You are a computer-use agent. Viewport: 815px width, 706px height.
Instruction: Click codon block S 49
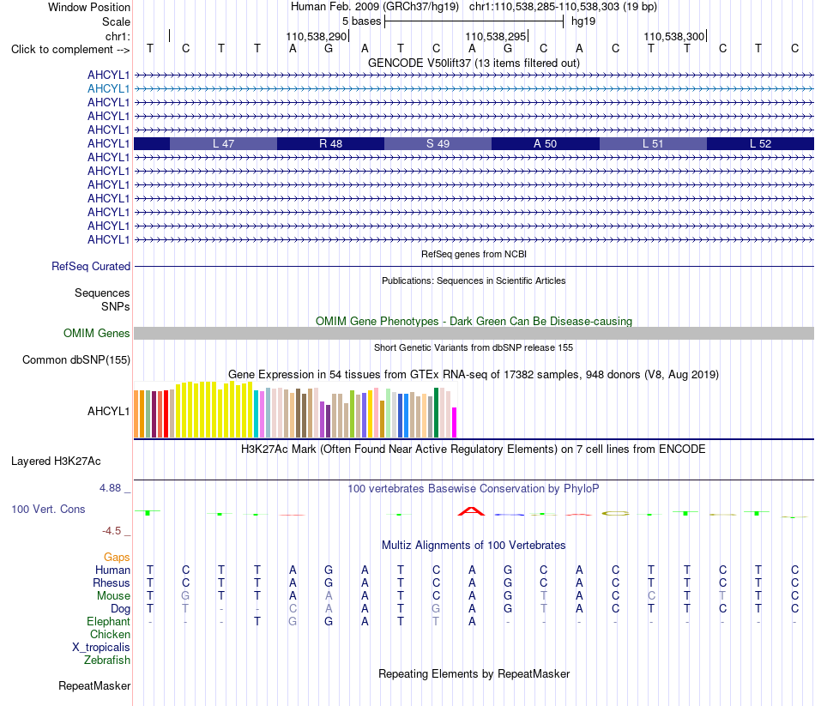(x=438, y=143)
